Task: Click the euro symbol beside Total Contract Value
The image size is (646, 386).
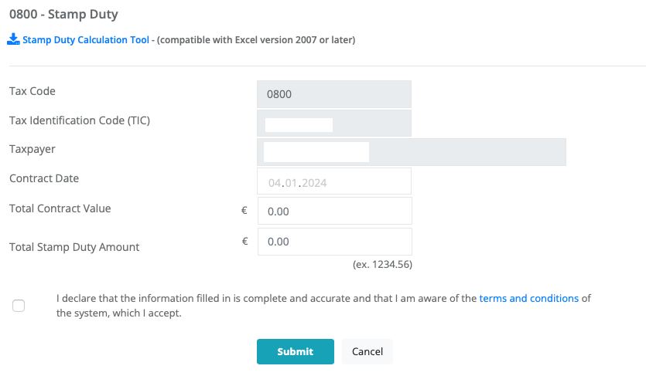Action: tap(244, 208)
